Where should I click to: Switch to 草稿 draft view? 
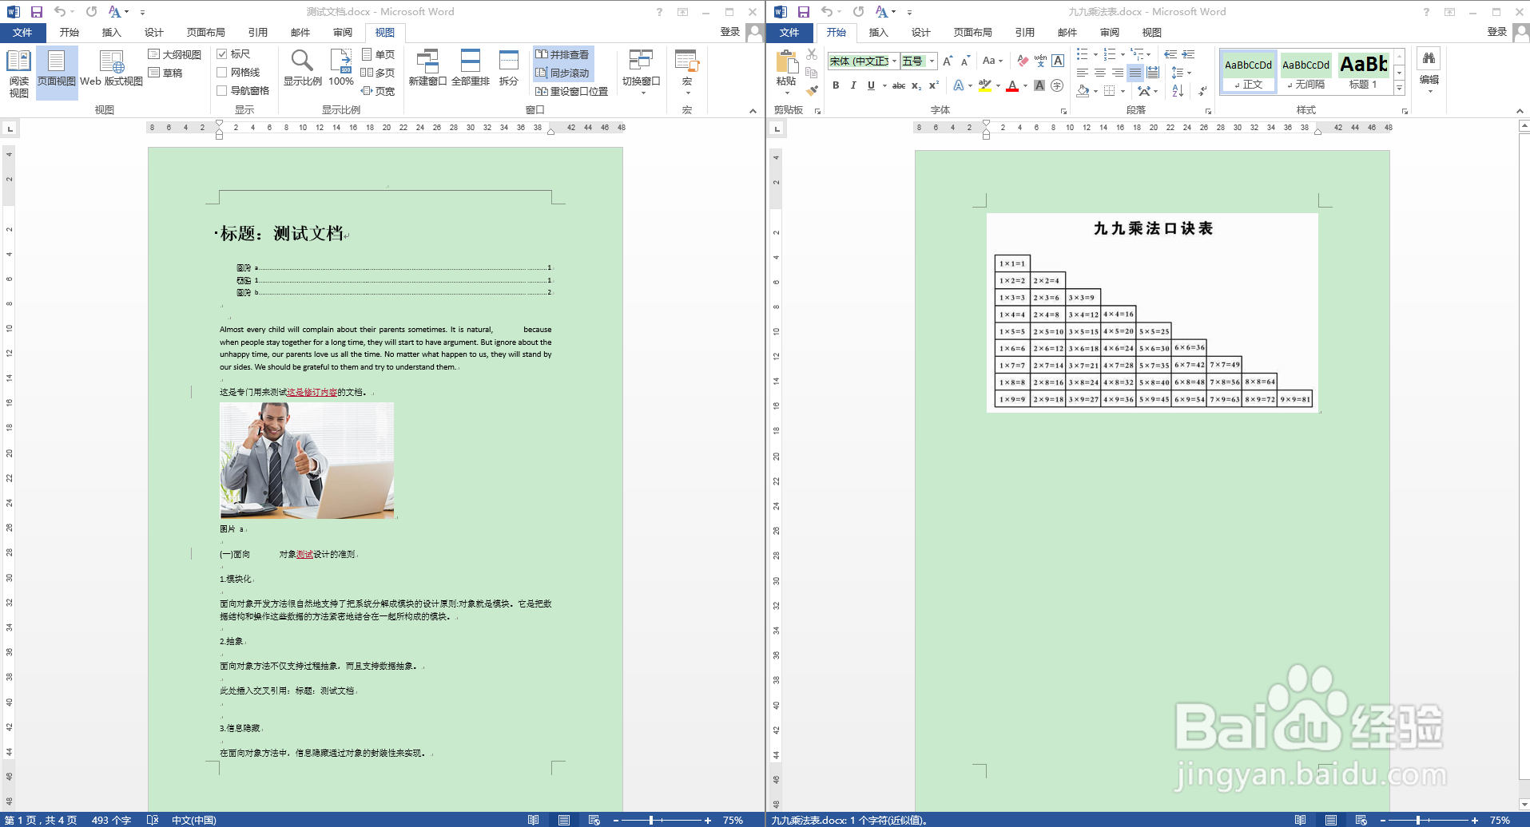coord(166,73)
